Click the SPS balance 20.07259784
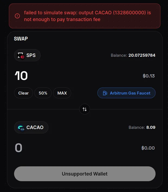 tap(142, 55)
